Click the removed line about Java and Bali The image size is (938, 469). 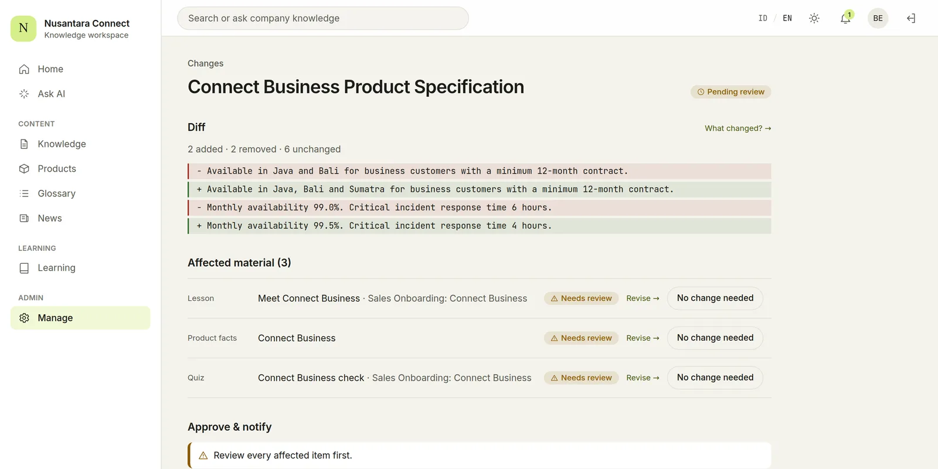coord(479,171)
